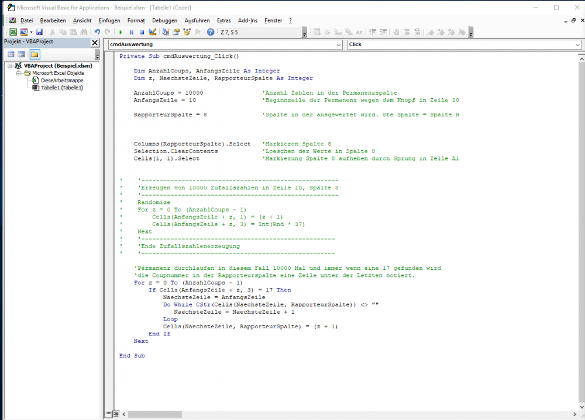The height and width of the screenshot is (420, 585).
Task: Collapse the VBAProject (Beispiel.xlsm) node
Action: pyautogui.click(x=10, y=65)
